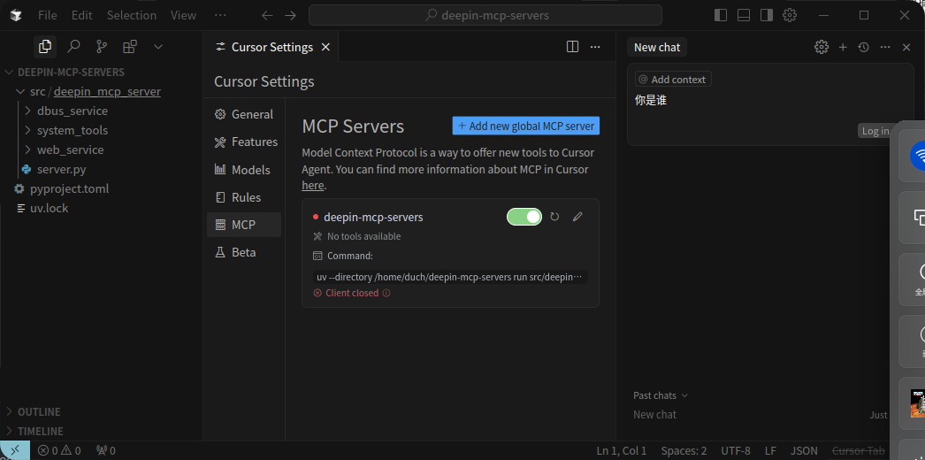Go back with the left arrow

267,15
